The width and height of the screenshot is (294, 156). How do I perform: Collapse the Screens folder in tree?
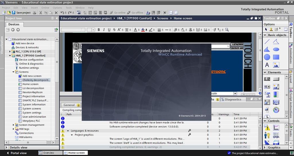[13, 72]
